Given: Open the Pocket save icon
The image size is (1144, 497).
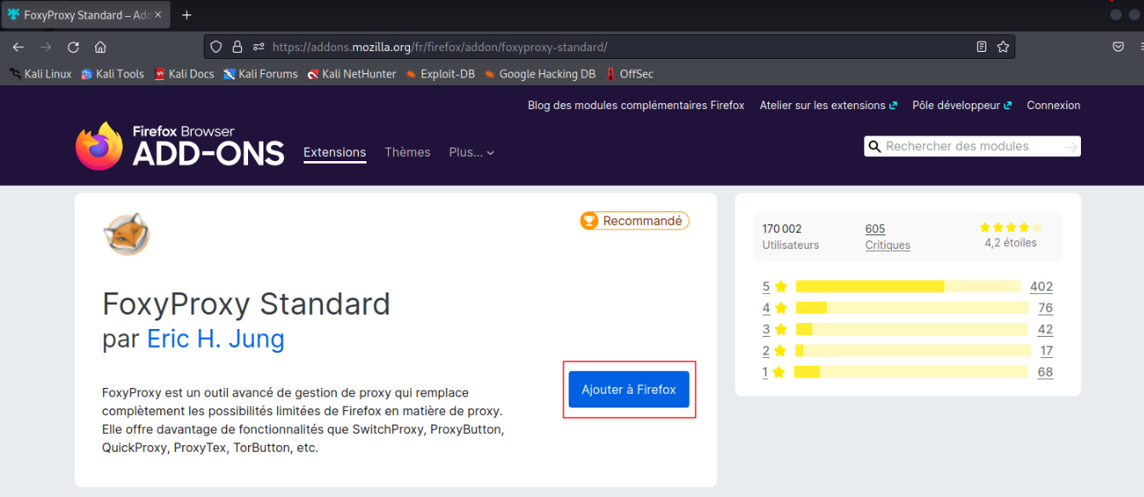Looking at the screenshot, I should coord(1118,47).
